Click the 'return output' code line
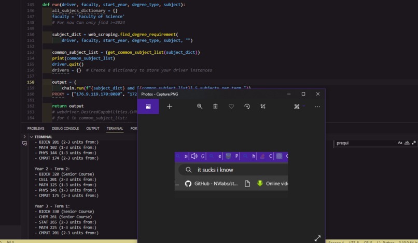The image size is (418, 243). [x=68, y=106]
